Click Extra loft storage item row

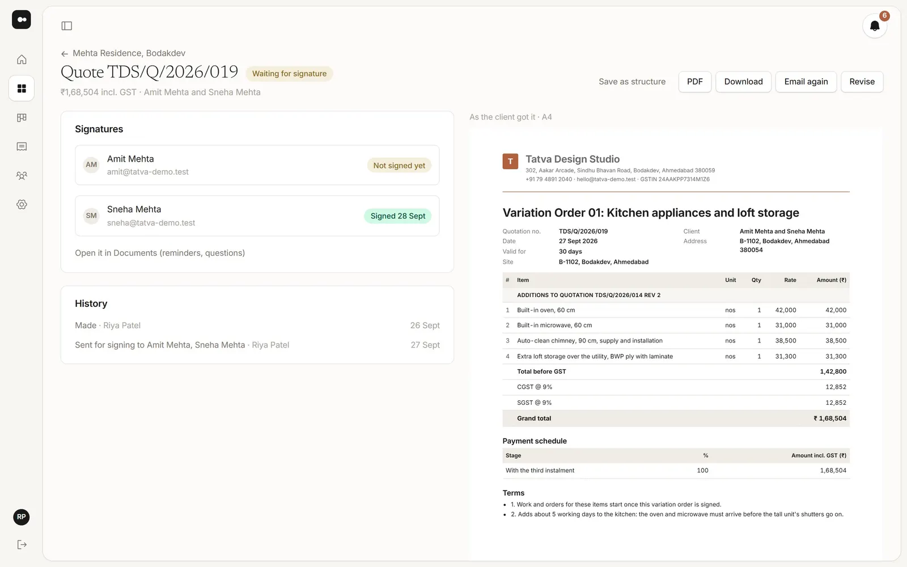[x=676, y=357]
